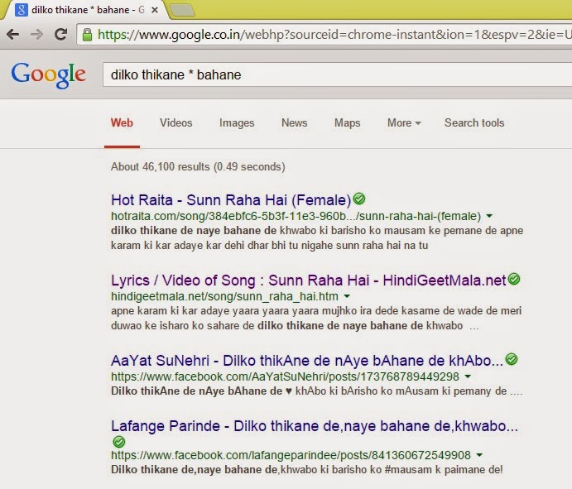Viewport: 572px width, 489px height.
Task: Open the HindiGeetMala.net Sunn Raha Hai lyrics link
Action: tap(309, 280)
